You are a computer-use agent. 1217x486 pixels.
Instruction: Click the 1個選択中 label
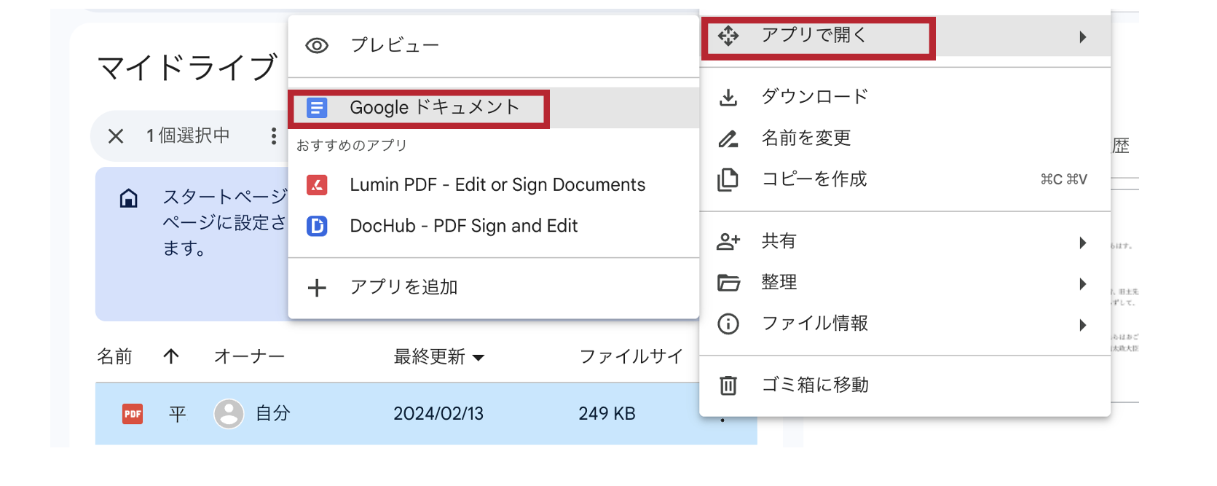pos(188,136)
